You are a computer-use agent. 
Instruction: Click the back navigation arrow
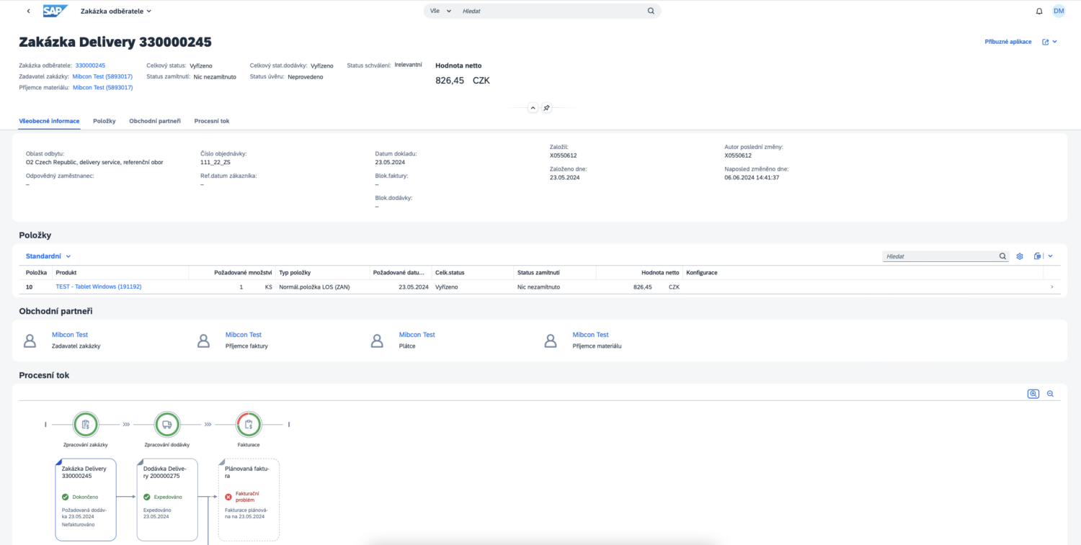pos(28,12)
